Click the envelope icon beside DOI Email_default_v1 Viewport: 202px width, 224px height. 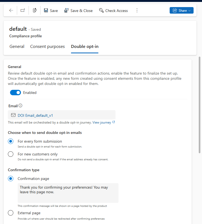[x=13, y=115]
